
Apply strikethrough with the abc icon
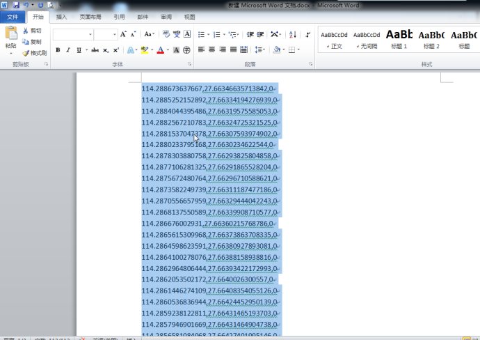(x=95, y=50)
